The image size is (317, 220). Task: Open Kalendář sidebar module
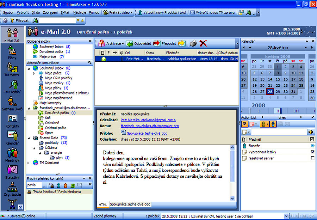[x=12, y=138]
